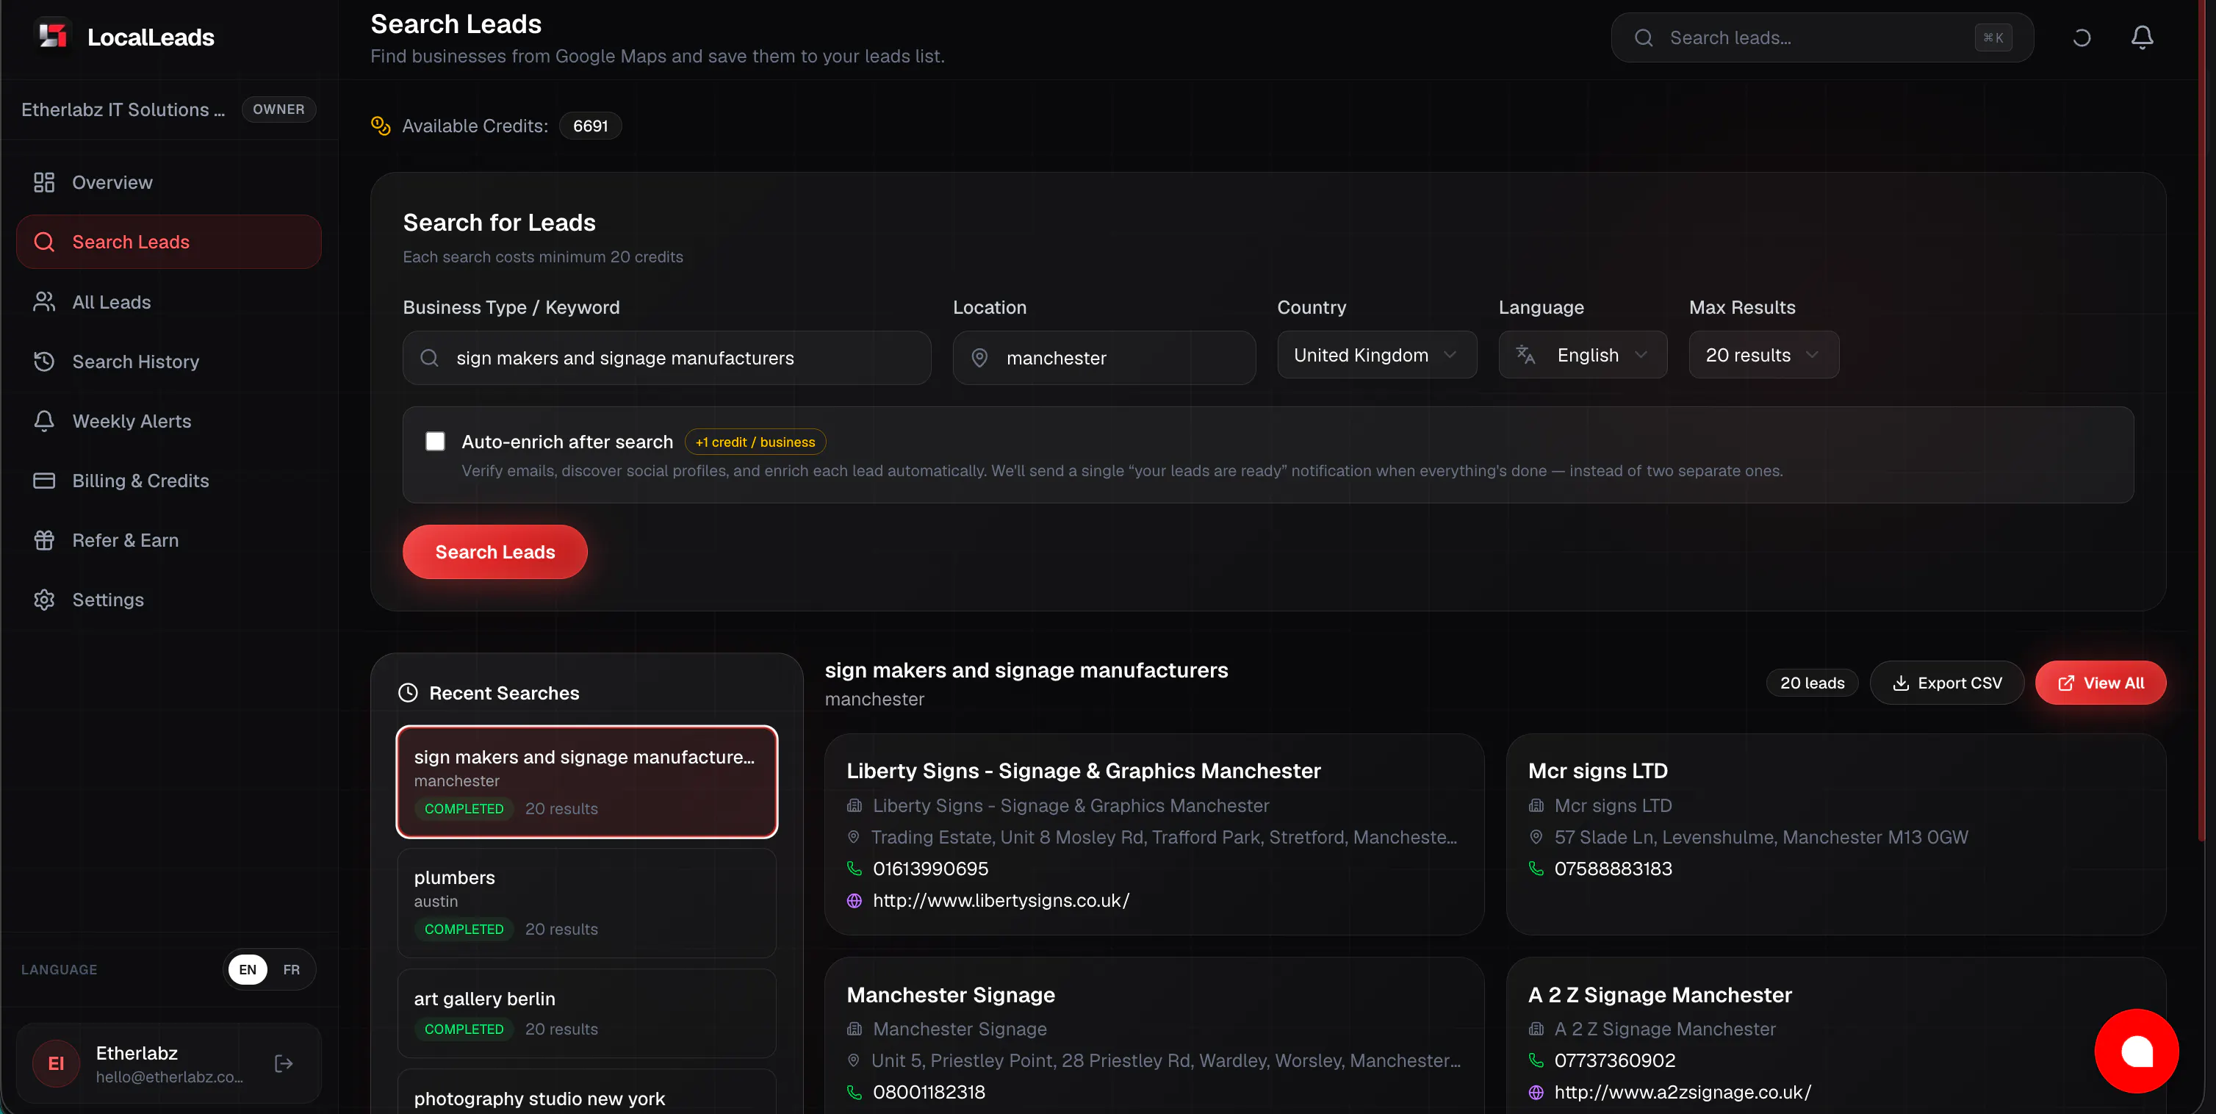
Task: Click the credits coin icon
Action: (x=380, y=126)
